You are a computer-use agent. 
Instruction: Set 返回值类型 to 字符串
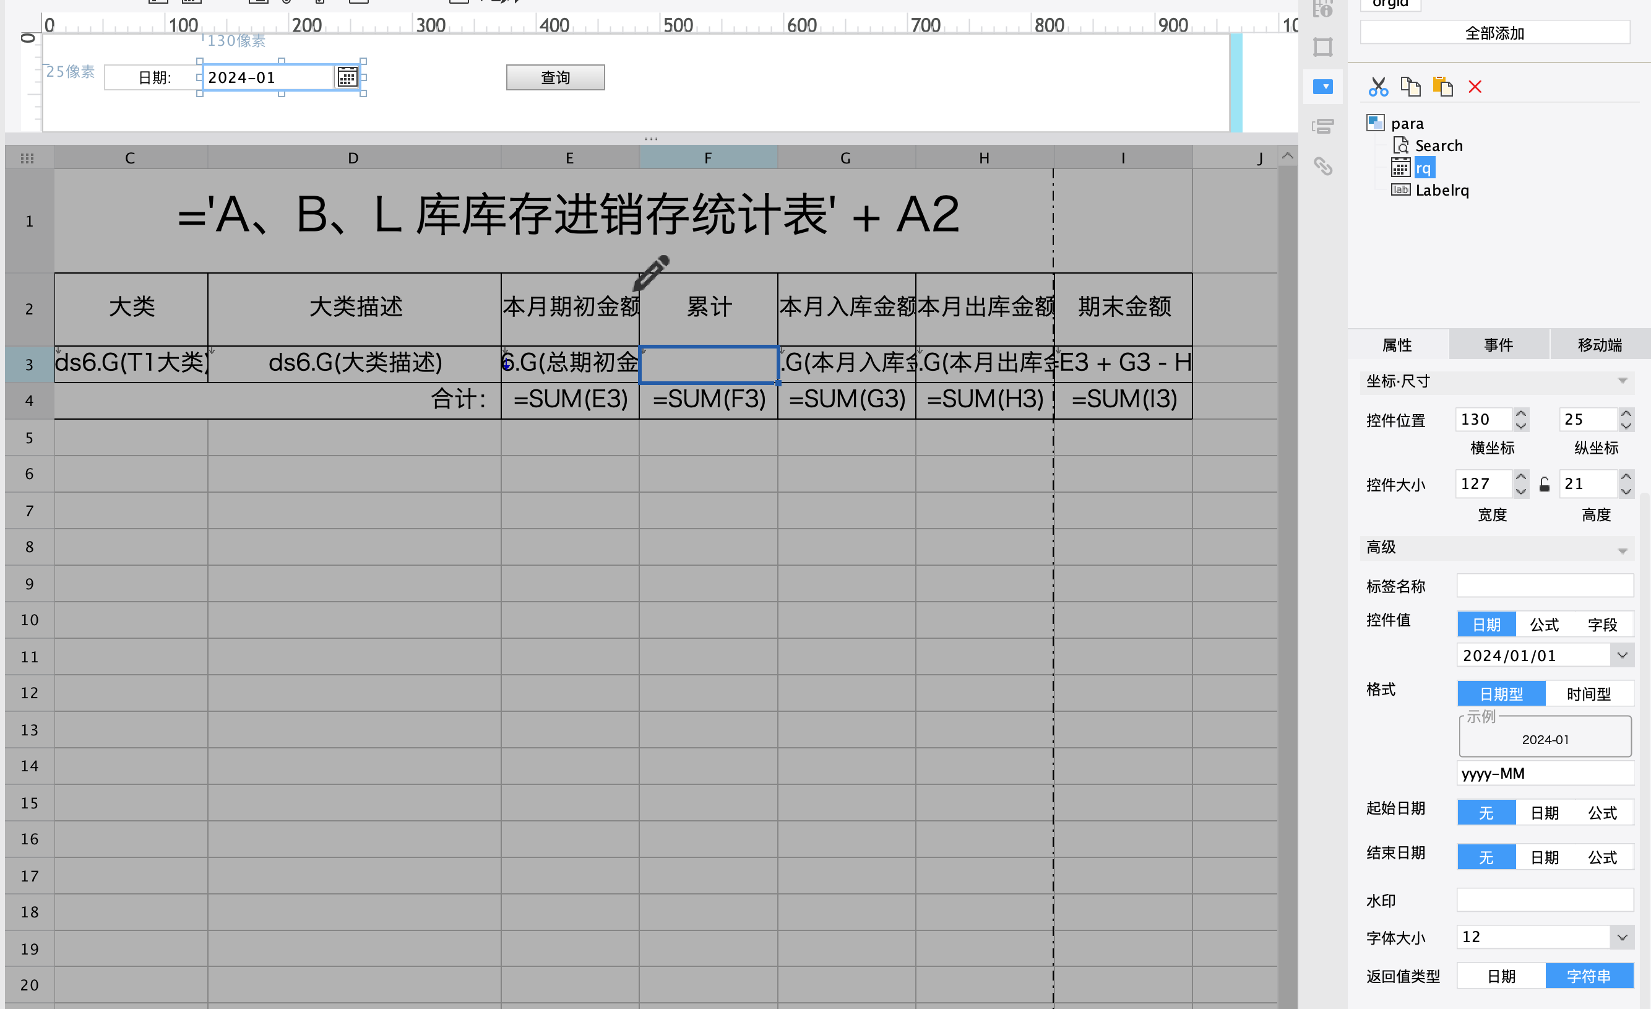(1589, 976)
